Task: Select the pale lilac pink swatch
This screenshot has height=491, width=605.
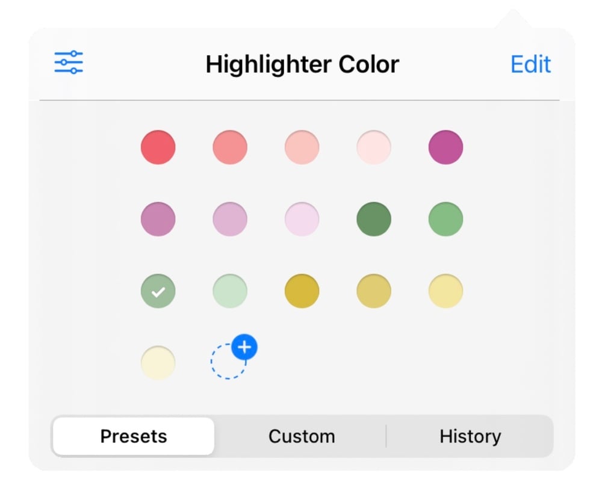Action: coord(302,219)
